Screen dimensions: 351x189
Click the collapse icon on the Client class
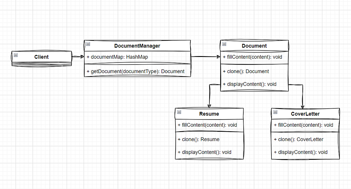click(15, 55)
